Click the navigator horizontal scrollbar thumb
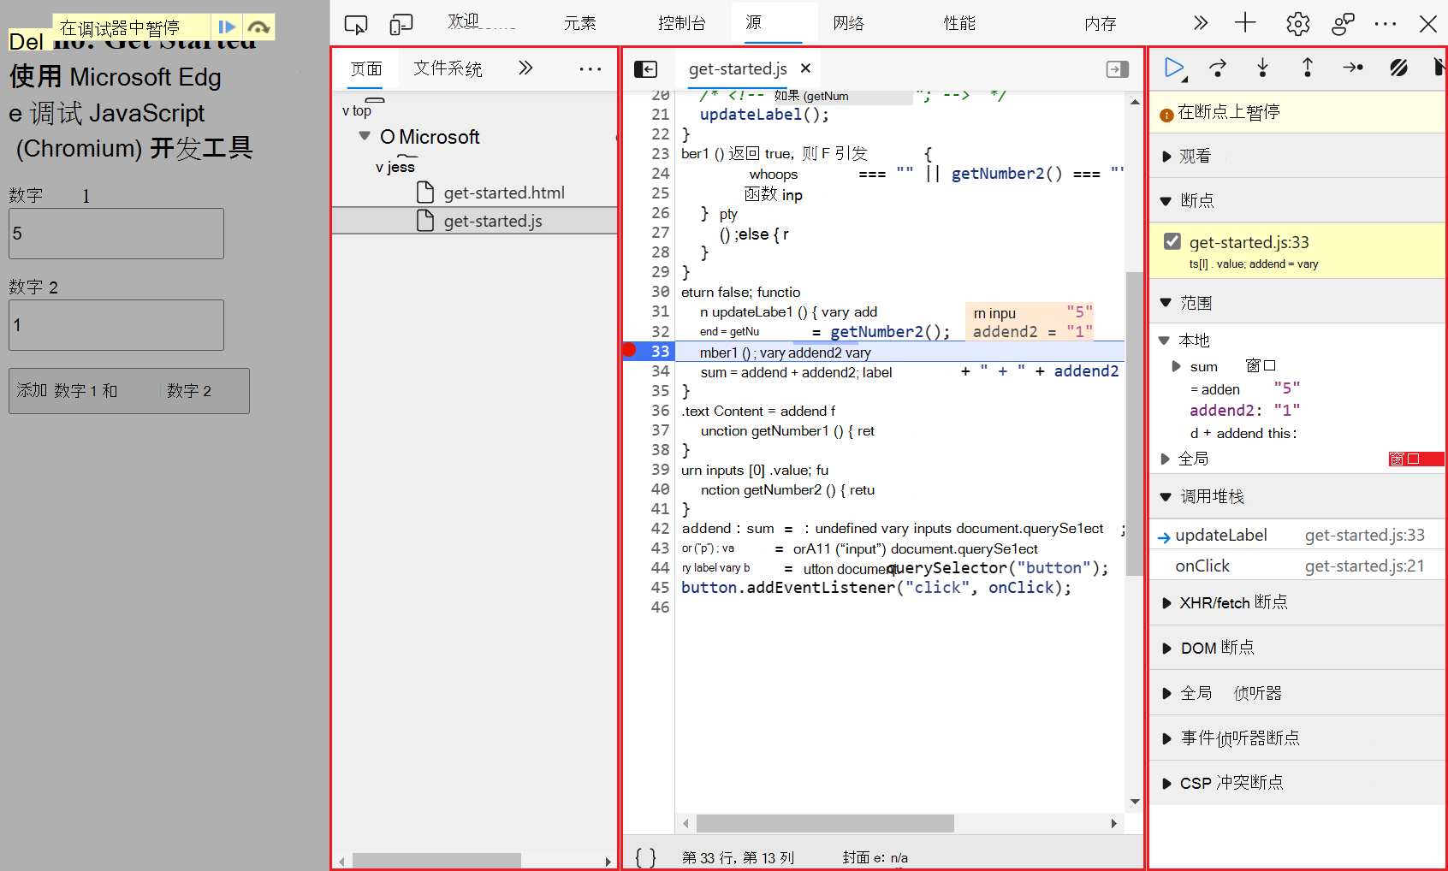Viewport: 1448px width, 871px height. [x=436, y=861]
